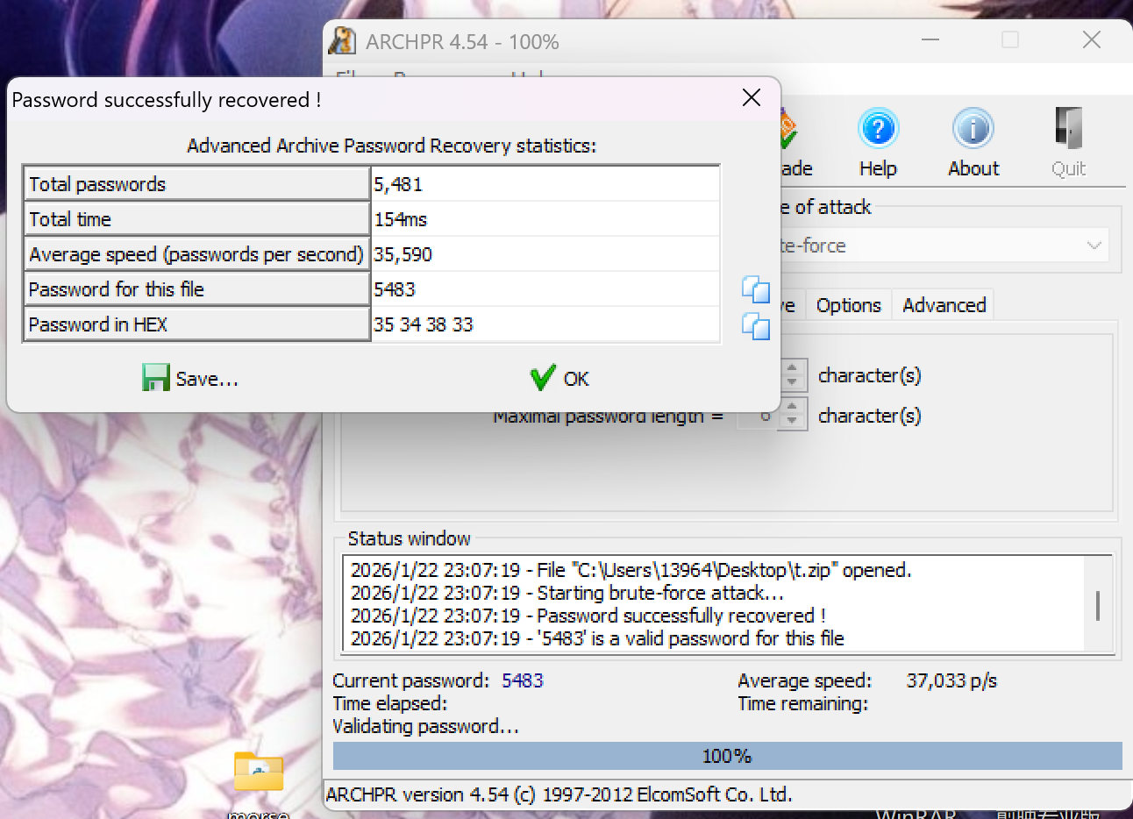Close the Password successfully recovered dialog
The width and height of the screenshot is (1133, 819).
pyautogui.click(x=752, y=98)
